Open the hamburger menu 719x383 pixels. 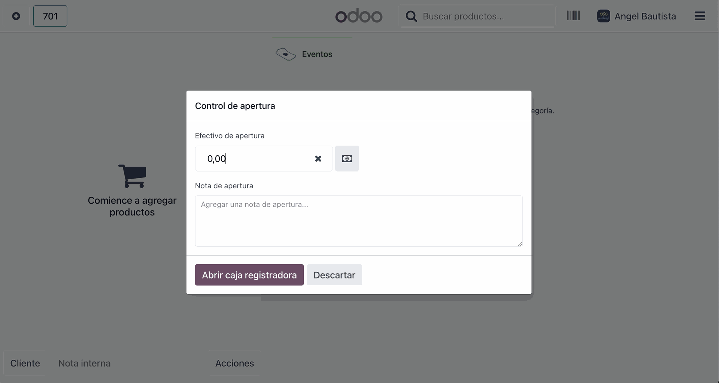(700, 16)
